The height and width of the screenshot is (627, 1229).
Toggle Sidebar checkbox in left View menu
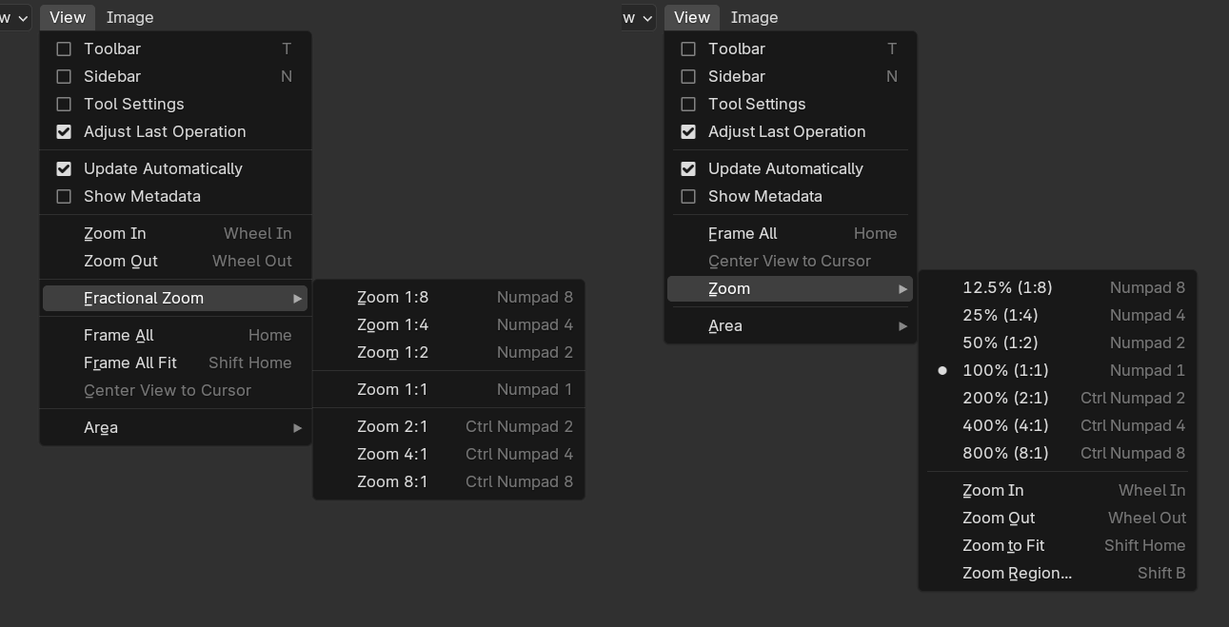(64, 76)
